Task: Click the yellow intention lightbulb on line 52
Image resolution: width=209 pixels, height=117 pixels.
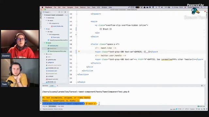Action: [x=79, y=52]
